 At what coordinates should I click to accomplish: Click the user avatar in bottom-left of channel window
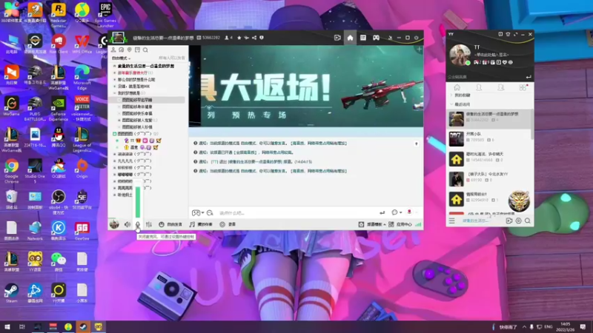(114, 224)
